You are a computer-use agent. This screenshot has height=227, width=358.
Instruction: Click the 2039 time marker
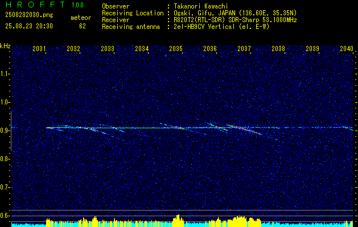[312, 48]
